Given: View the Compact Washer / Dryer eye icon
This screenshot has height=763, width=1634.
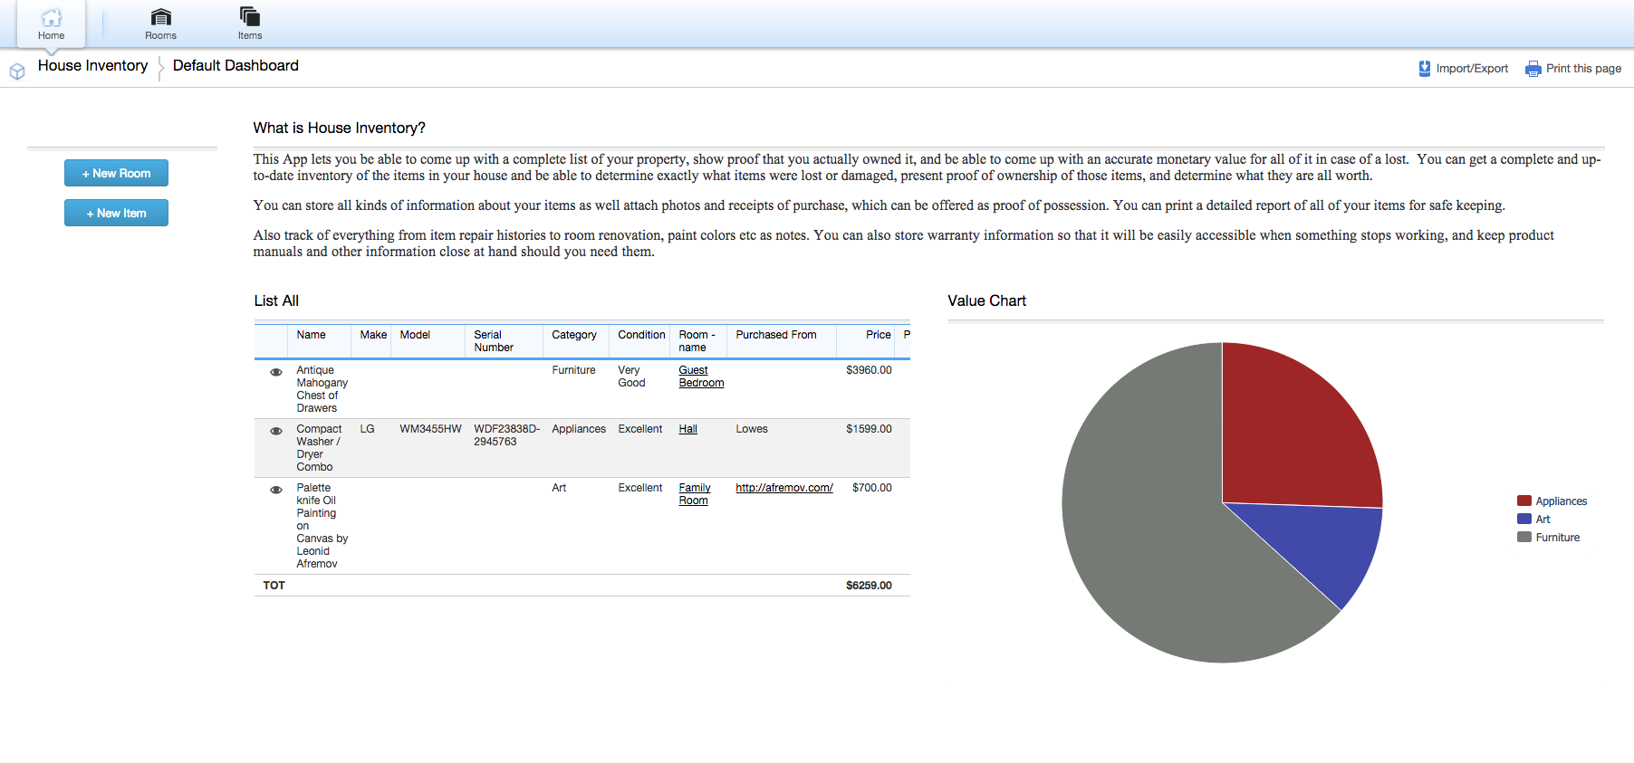Looking at the screenshot, I should (x=276, y=431).
